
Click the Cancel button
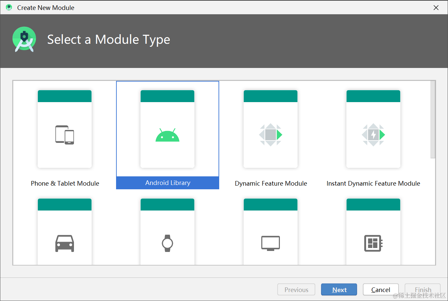point(381,289)
